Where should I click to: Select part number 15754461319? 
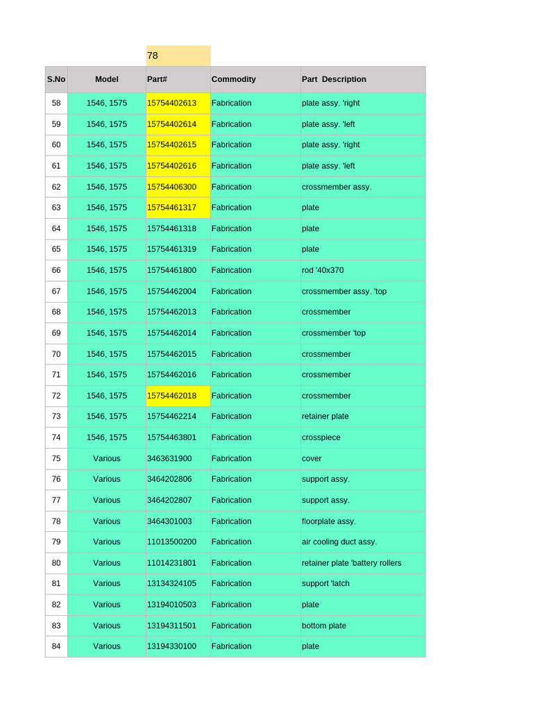(x=178, y=249)
